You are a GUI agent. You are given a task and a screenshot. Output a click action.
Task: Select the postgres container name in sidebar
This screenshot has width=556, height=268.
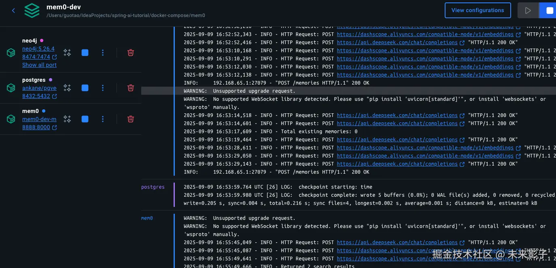tap(34, 80)
